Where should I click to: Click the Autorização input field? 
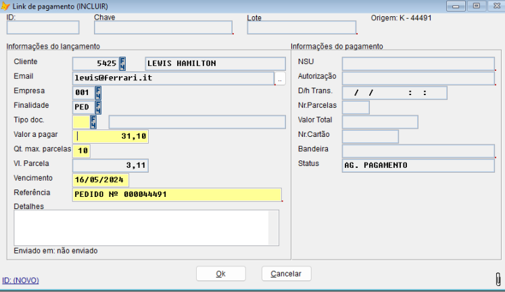coord(418,78)
